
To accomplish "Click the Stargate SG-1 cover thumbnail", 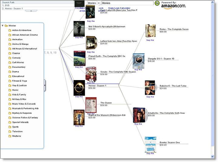I will 139,61.
